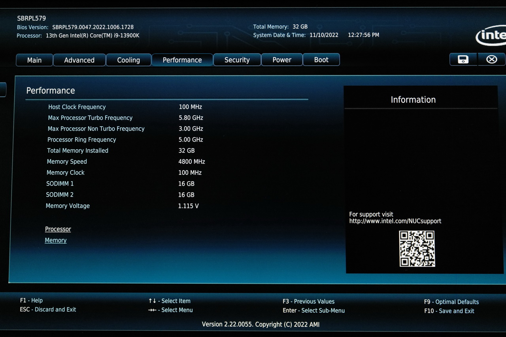Click the X discard and exit icon
The width and height of the screenshot is (506, 337).
[491, 59]
